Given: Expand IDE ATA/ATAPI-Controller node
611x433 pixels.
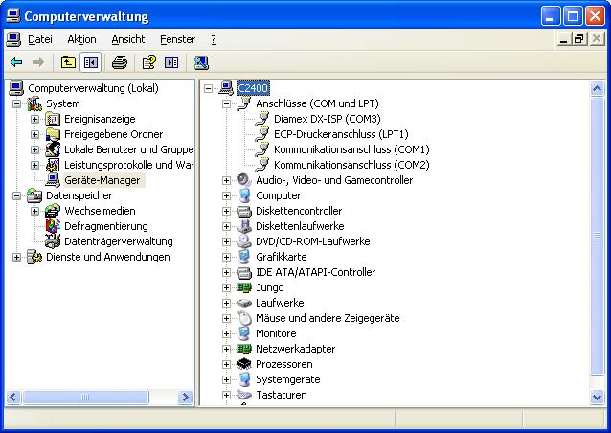Looking at the screenshot, I should [226, 272].
